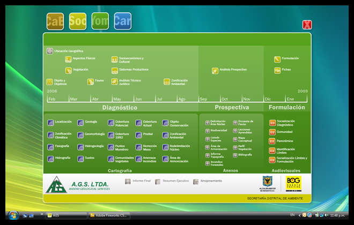
Task: Select the brown CaB tab
Action: 55,21
